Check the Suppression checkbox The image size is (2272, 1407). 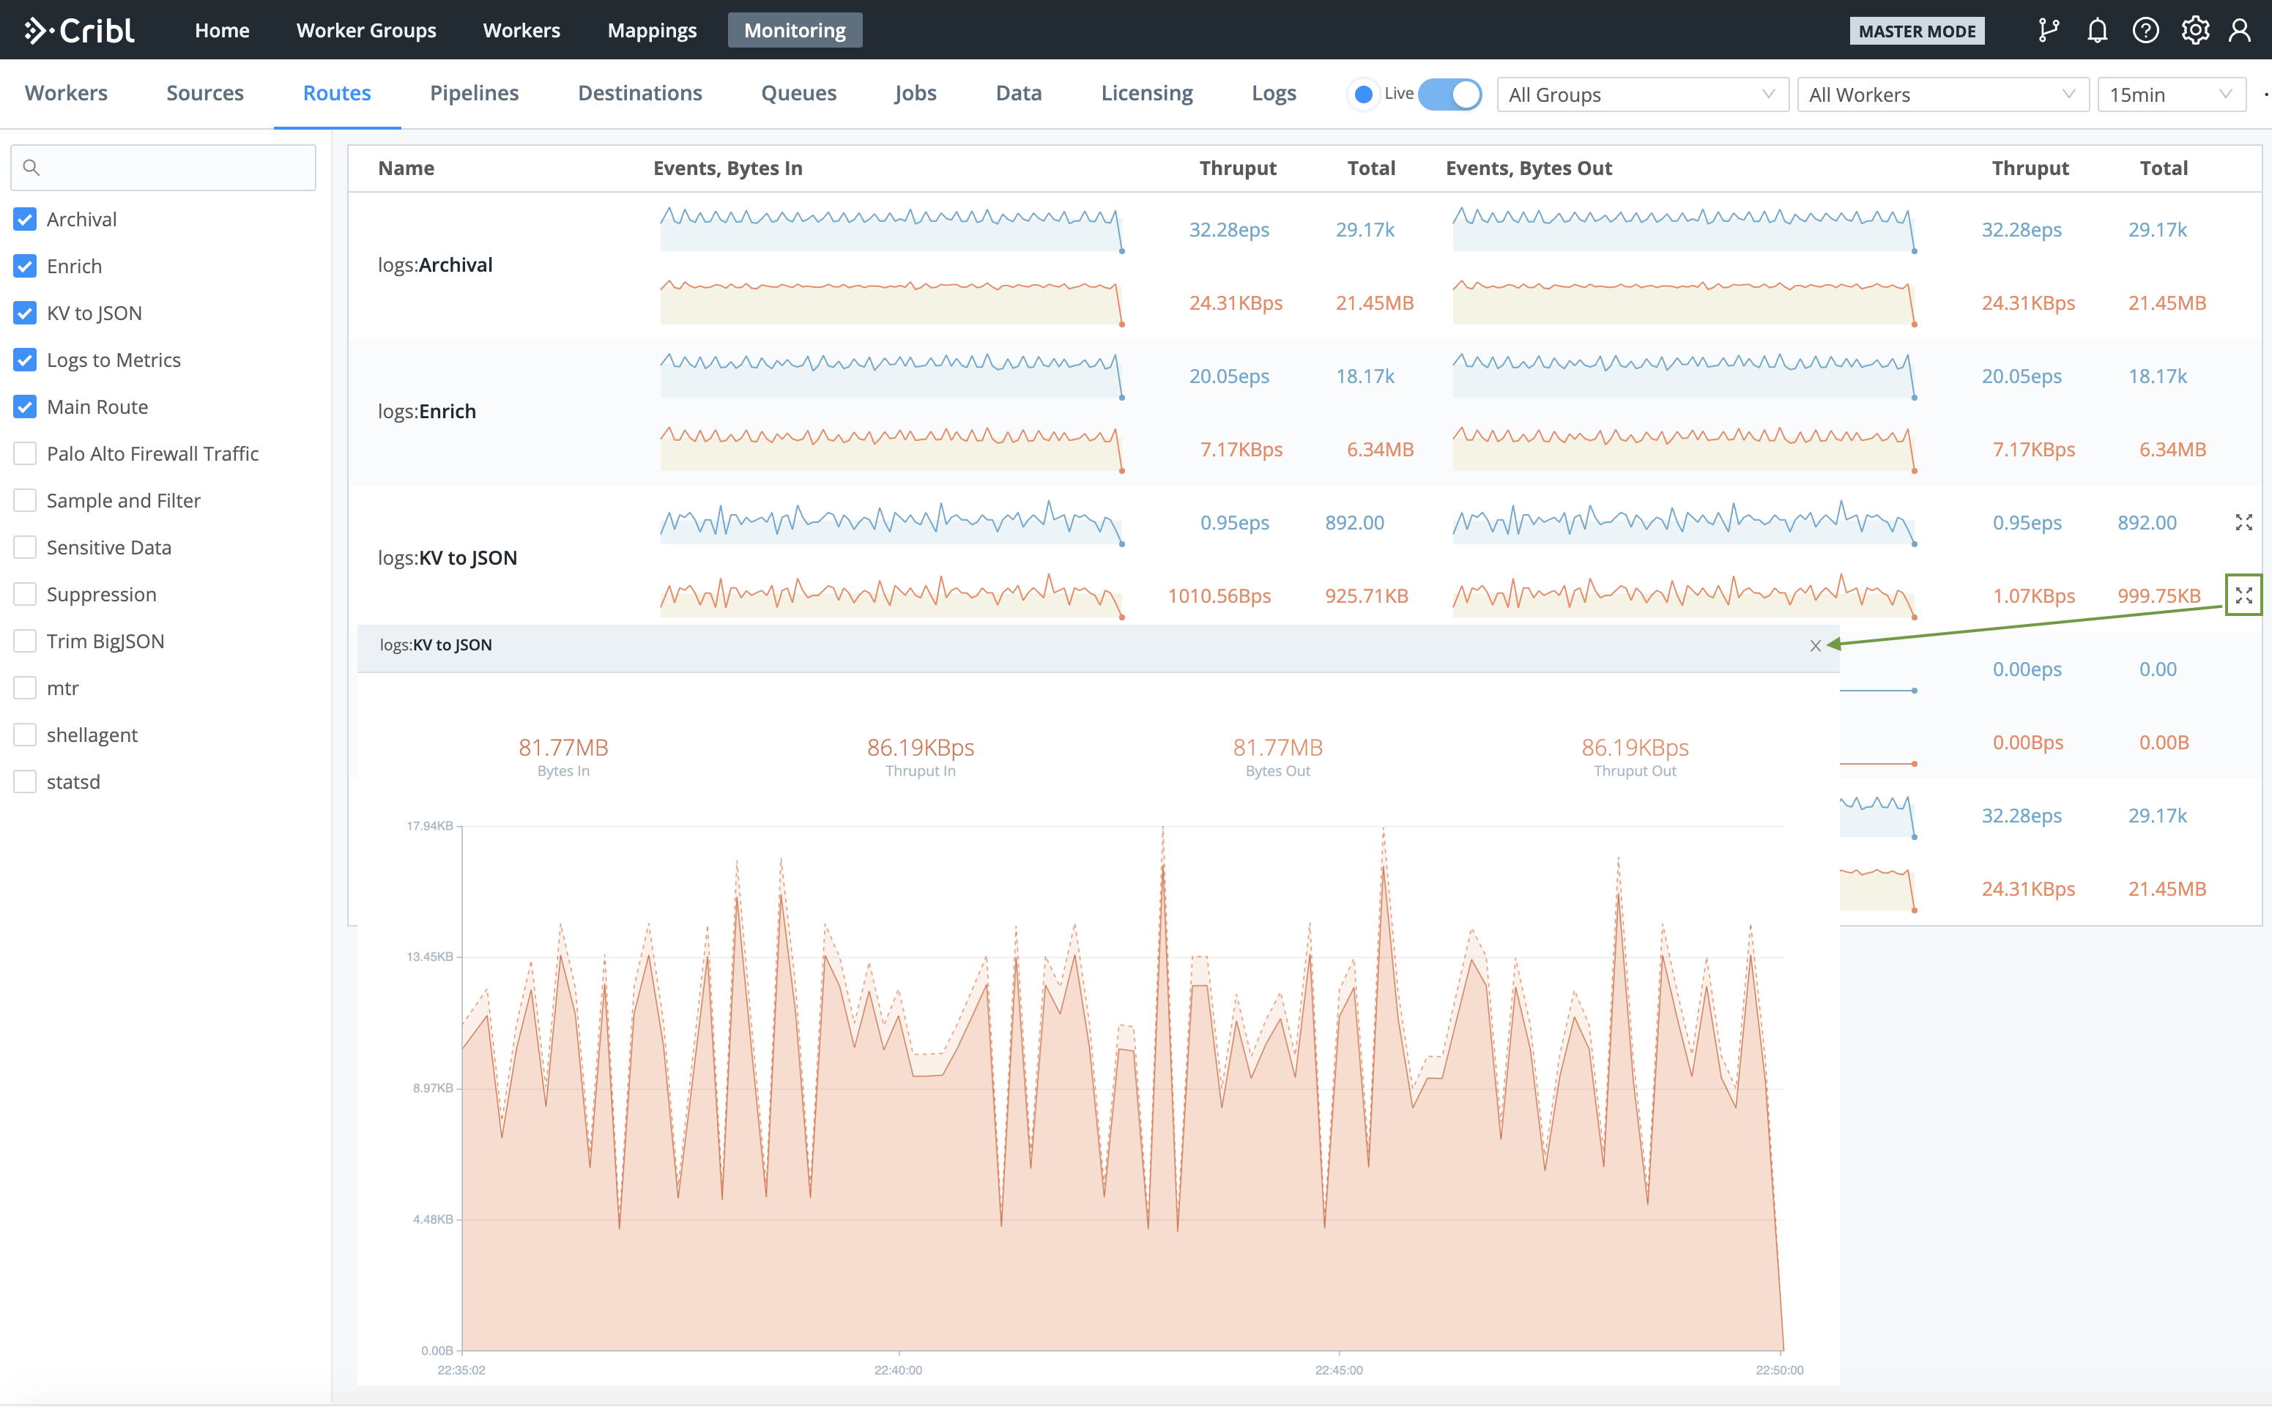coord(25,594)
